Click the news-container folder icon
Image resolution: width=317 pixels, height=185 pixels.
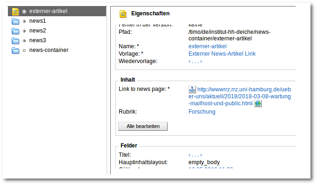[15, 51]
